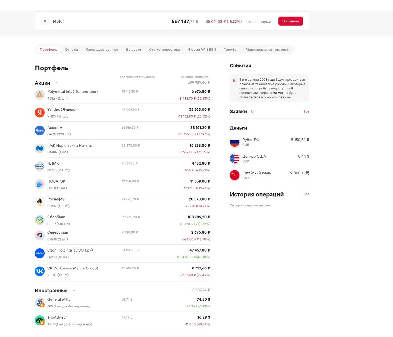
Task: Collapse the Акции section arrow
Action: tap(56, 83)
